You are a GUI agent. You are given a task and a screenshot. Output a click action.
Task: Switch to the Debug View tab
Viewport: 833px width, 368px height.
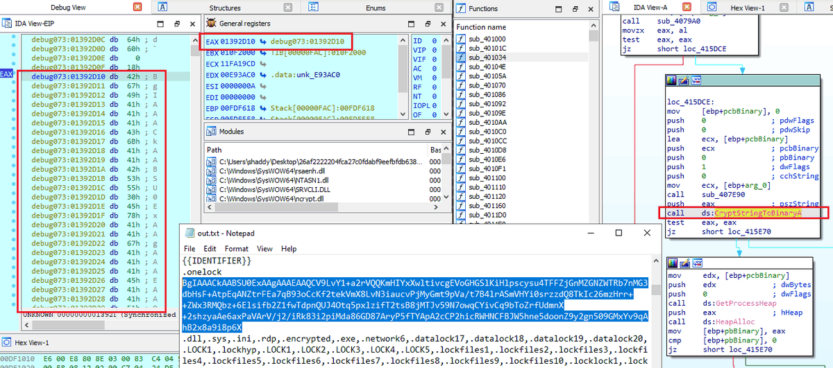click(68, 7)
